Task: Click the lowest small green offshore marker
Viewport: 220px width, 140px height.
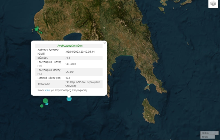Action: click(x=42, y=106)
